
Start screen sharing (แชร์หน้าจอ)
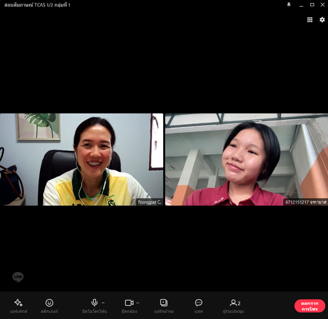click(164, 305)
